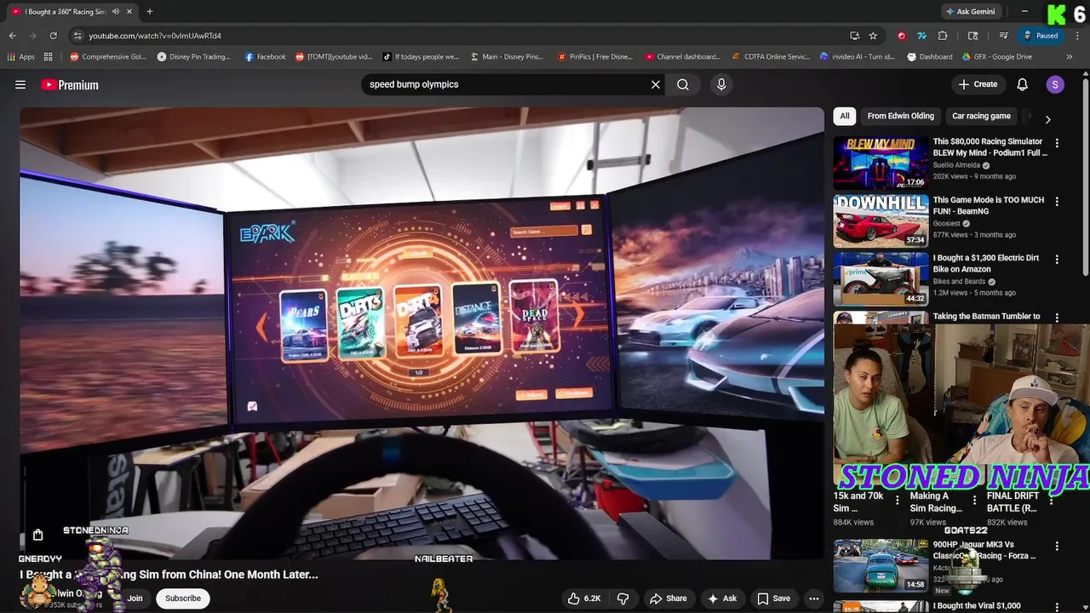Open a new browser tab
This screenshot has height=613, width=1090.
pyautogui.click(x=149, y=12)
